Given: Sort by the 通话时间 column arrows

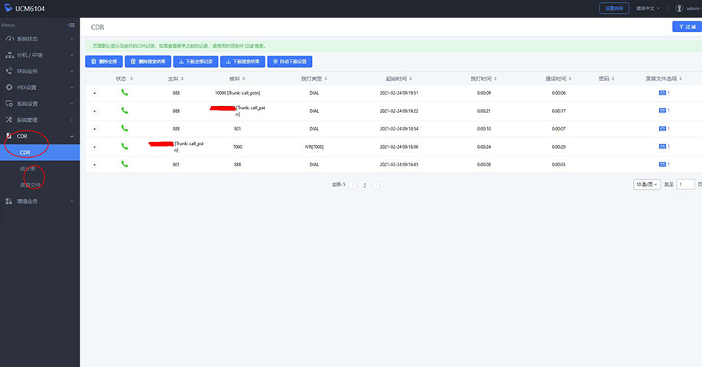Looking at the screenshot, I should (570, 79).
